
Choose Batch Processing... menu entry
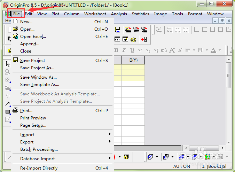63,149
